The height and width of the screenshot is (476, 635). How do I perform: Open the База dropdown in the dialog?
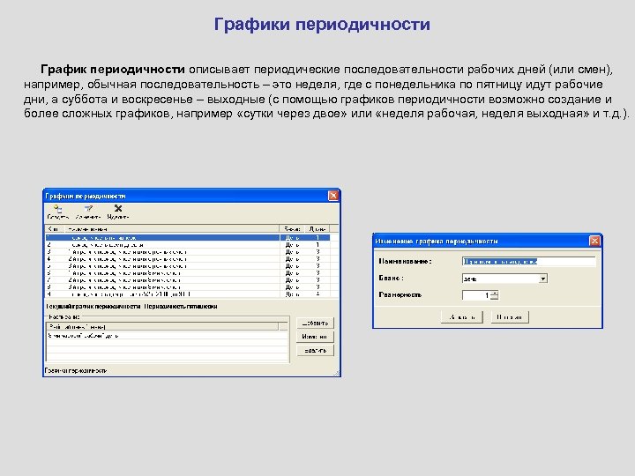(543, 279)
